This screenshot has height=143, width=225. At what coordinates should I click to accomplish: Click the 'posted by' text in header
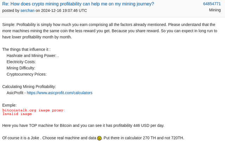tap(11, 11)
